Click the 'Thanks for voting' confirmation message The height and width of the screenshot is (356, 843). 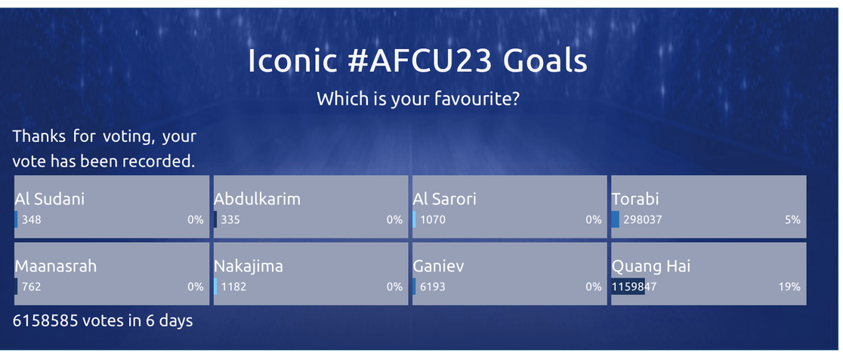[104, 148]
